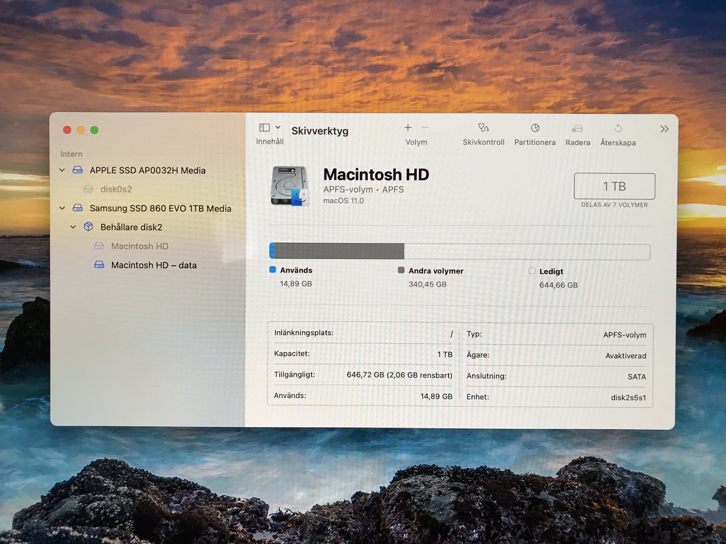The width and height of the screenshot is (726, 544).
Task: Remove a volume with minus icon
Action: pos(425,128)
